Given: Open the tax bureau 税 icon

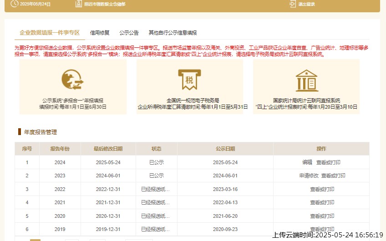Looking at the screenshot, I should click(189, 80).
